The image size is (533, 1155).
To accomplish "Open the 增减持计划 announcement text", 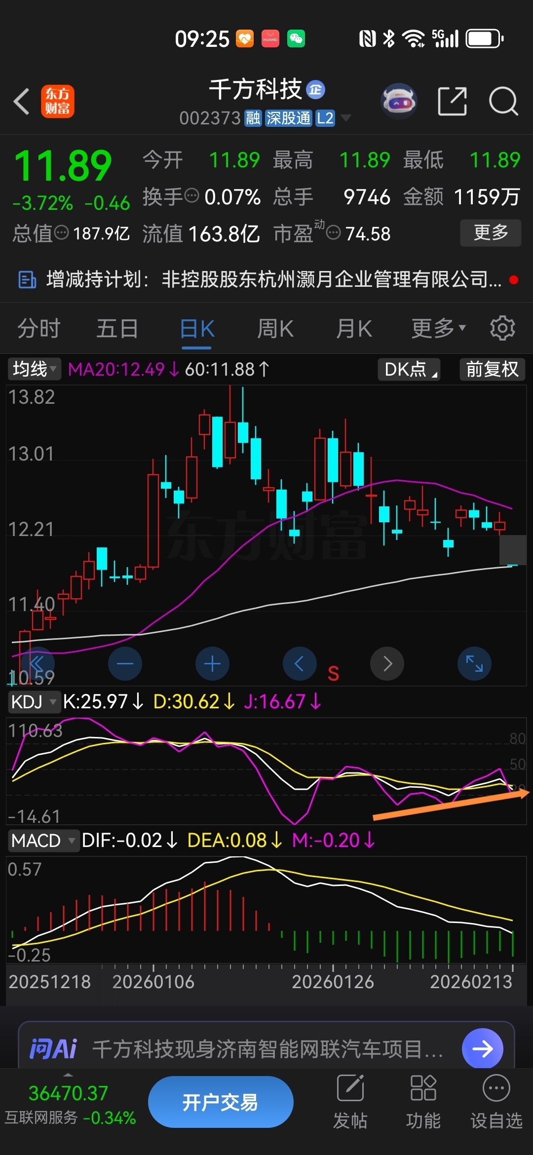I will click(274, 279).
